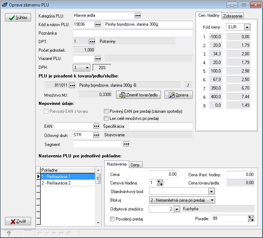Click the Poznámka input field
Viewport: 263px width, 238px height.
[x=133, y=33]
